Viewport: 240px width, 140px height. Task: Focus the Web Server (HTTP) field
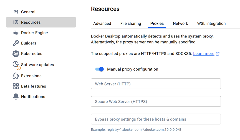coord(156,84)
